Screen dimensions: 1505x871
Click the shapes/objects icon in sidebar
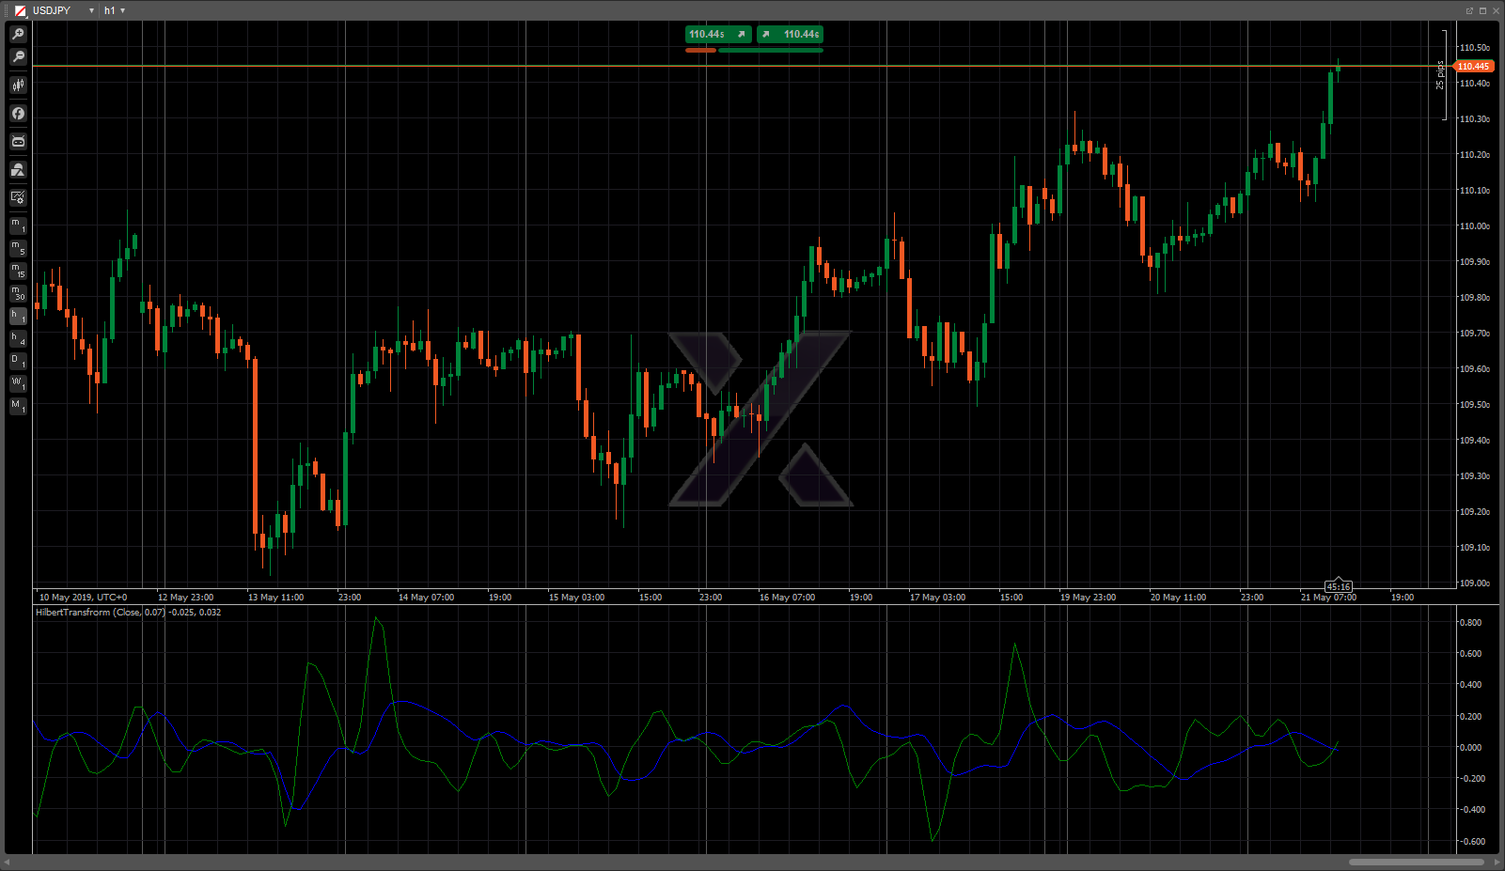[18, 170]
